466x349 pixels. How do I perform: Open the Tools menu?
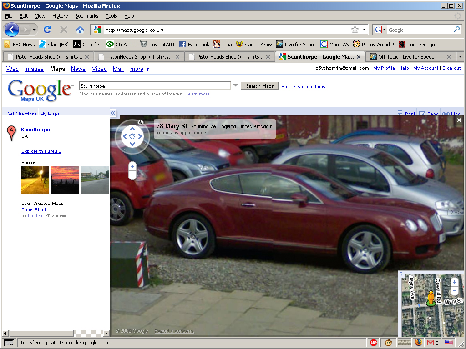point(111,16)
